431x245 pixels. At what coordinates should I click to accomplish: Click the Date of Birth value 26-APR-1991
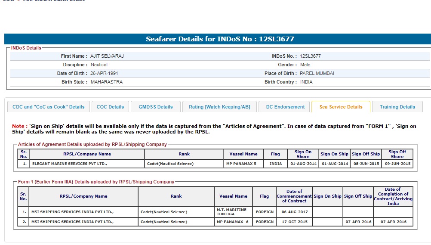[x=107, y=73]
